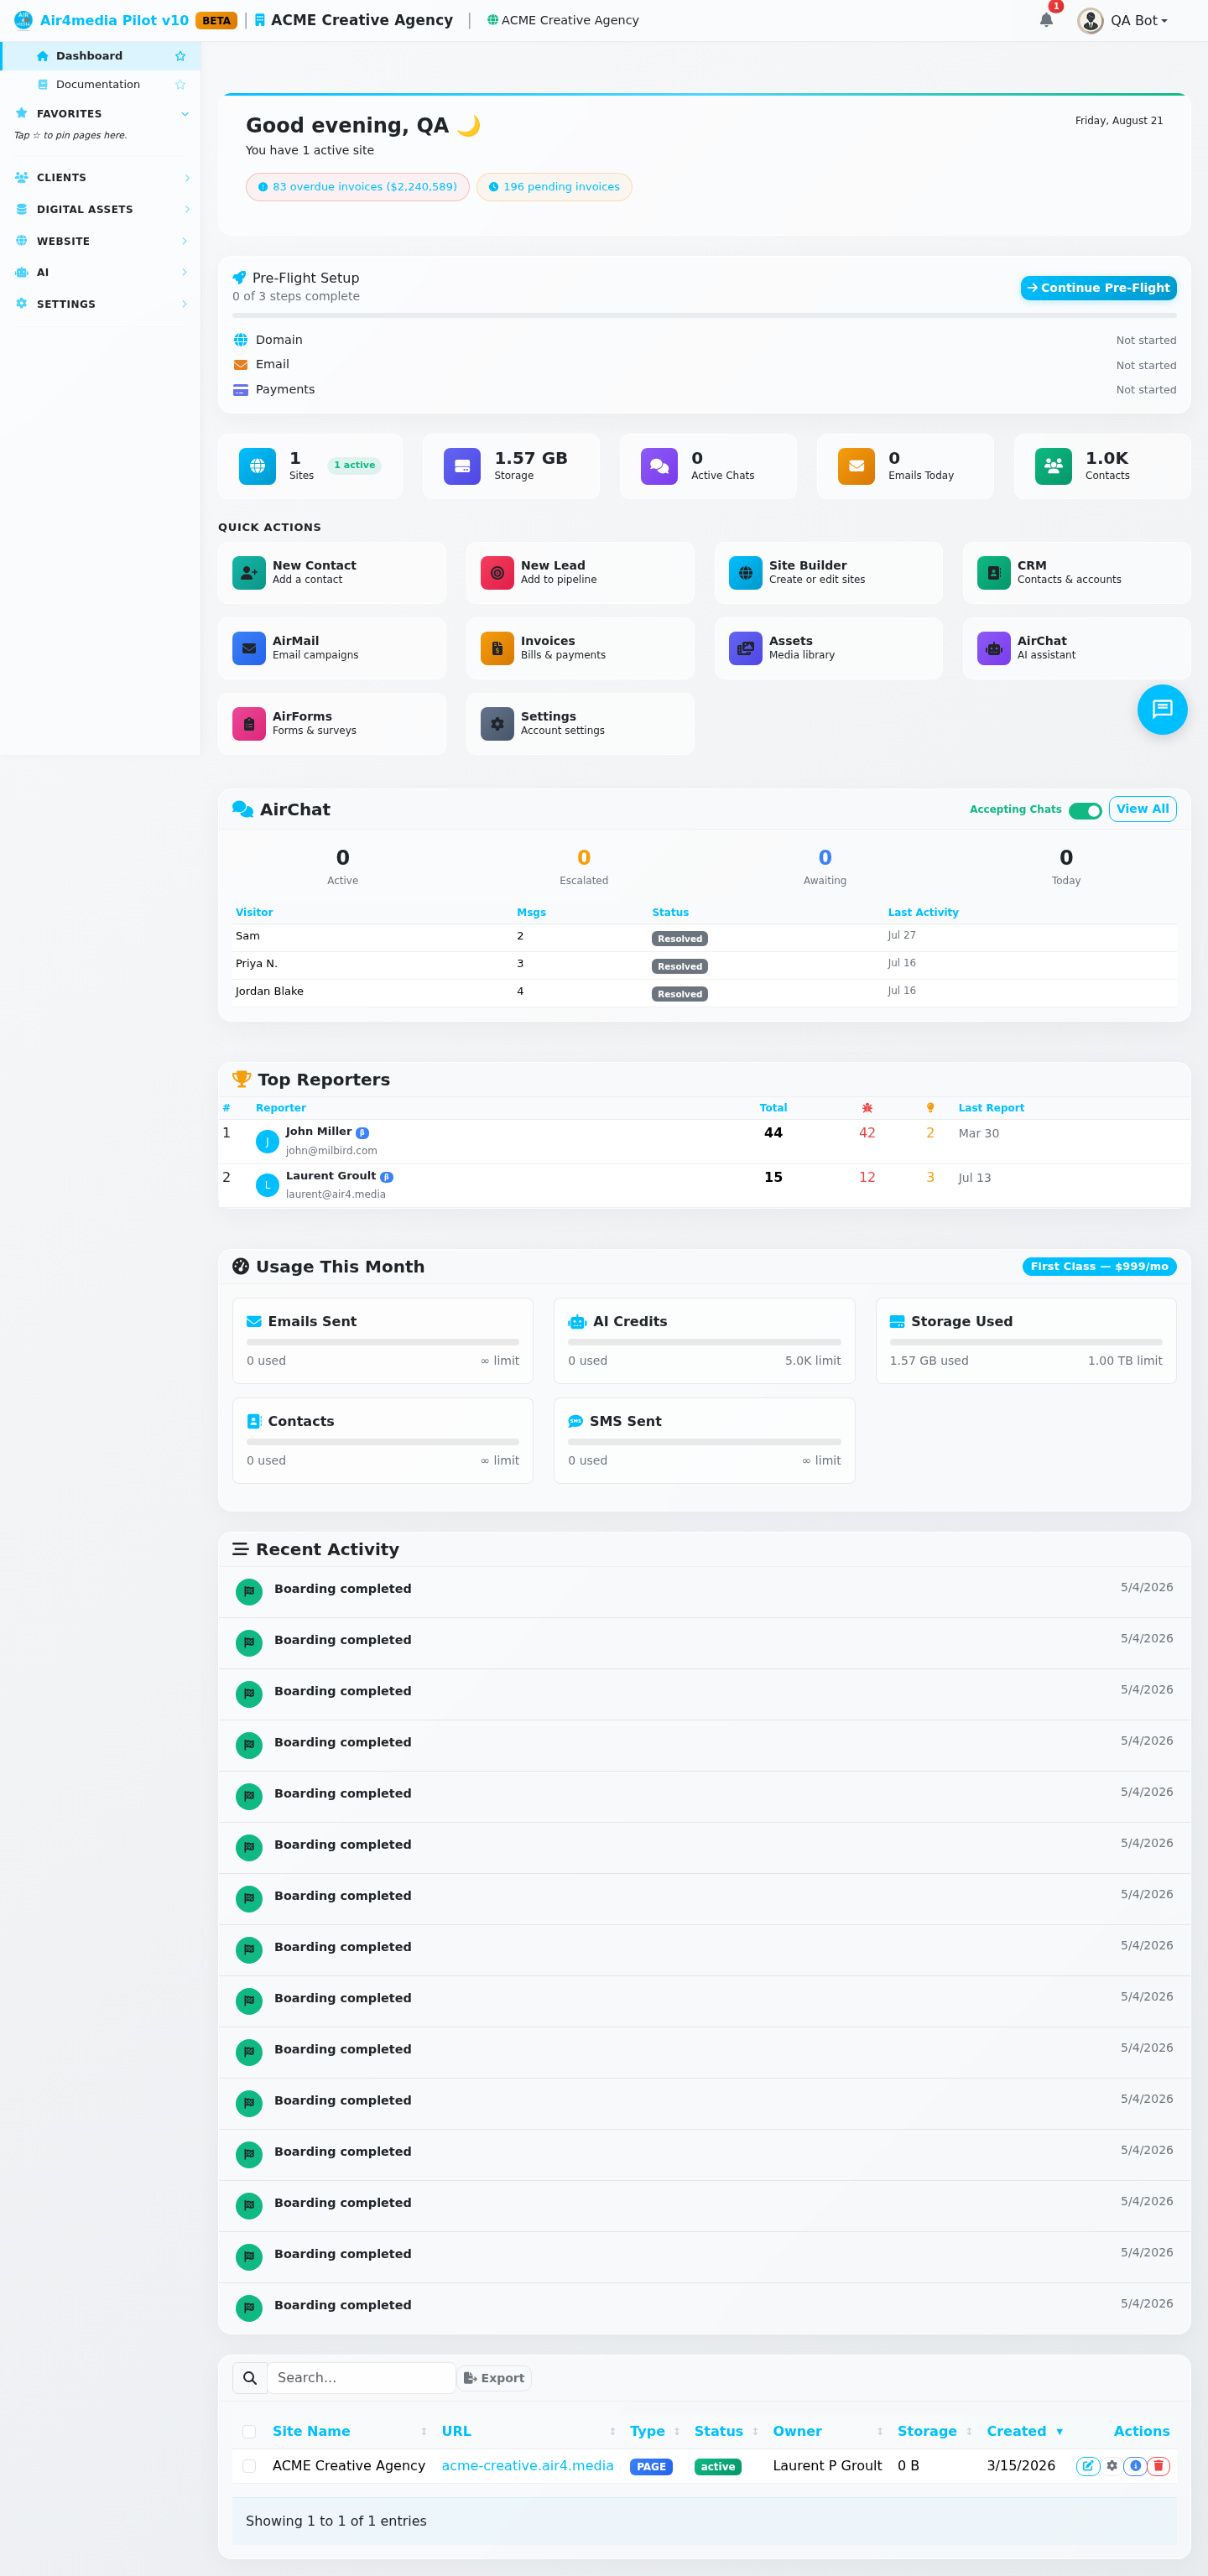This screenshot has width=1208, height=2576.
Task: Toggle the Accepting Chats switch
Action: point(1085,810)
